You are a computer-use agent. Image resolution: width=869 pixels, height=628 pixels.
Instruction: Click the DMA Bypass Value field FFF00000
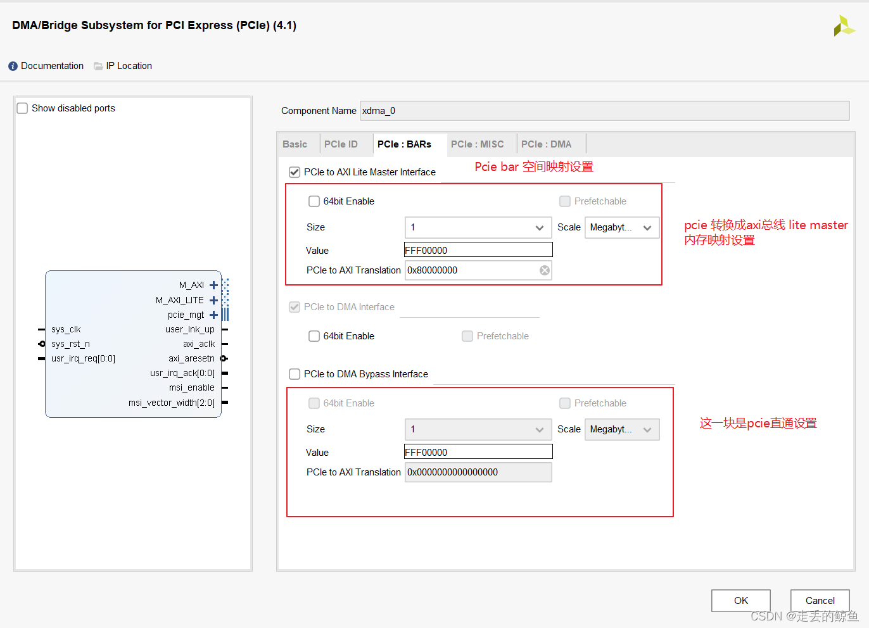[x=478, y=452]
